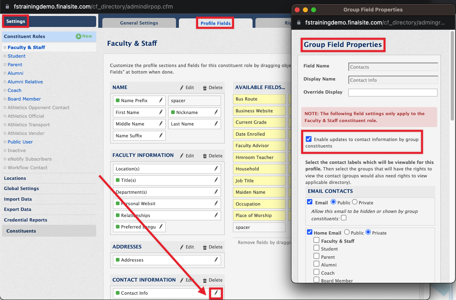Screen dimensions: 456x300
Task: Select Place of Worship available field
Action: tap(259, 215)
